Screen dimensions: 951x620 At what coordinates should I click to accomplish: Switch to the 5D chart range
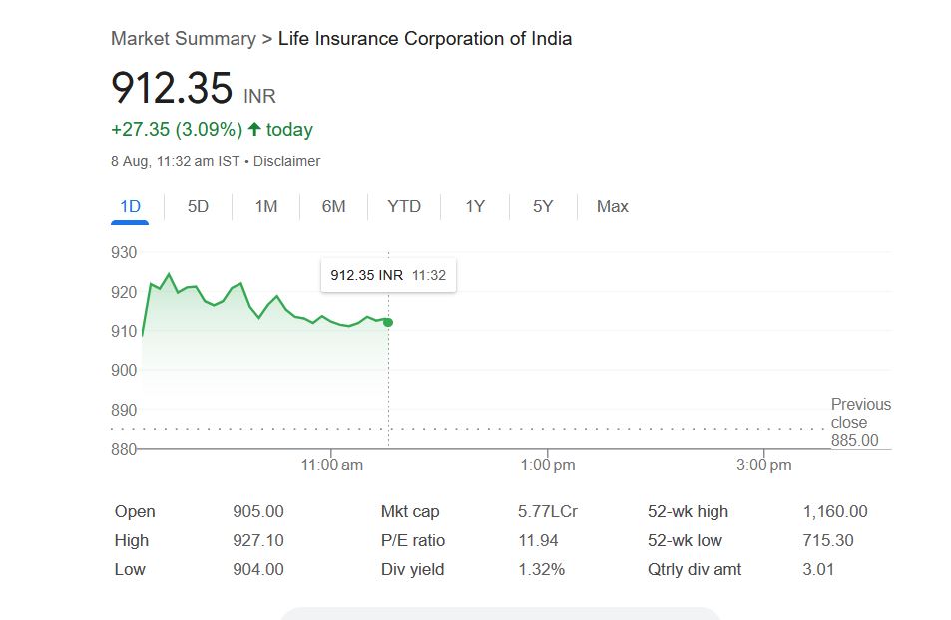[199, 207]
